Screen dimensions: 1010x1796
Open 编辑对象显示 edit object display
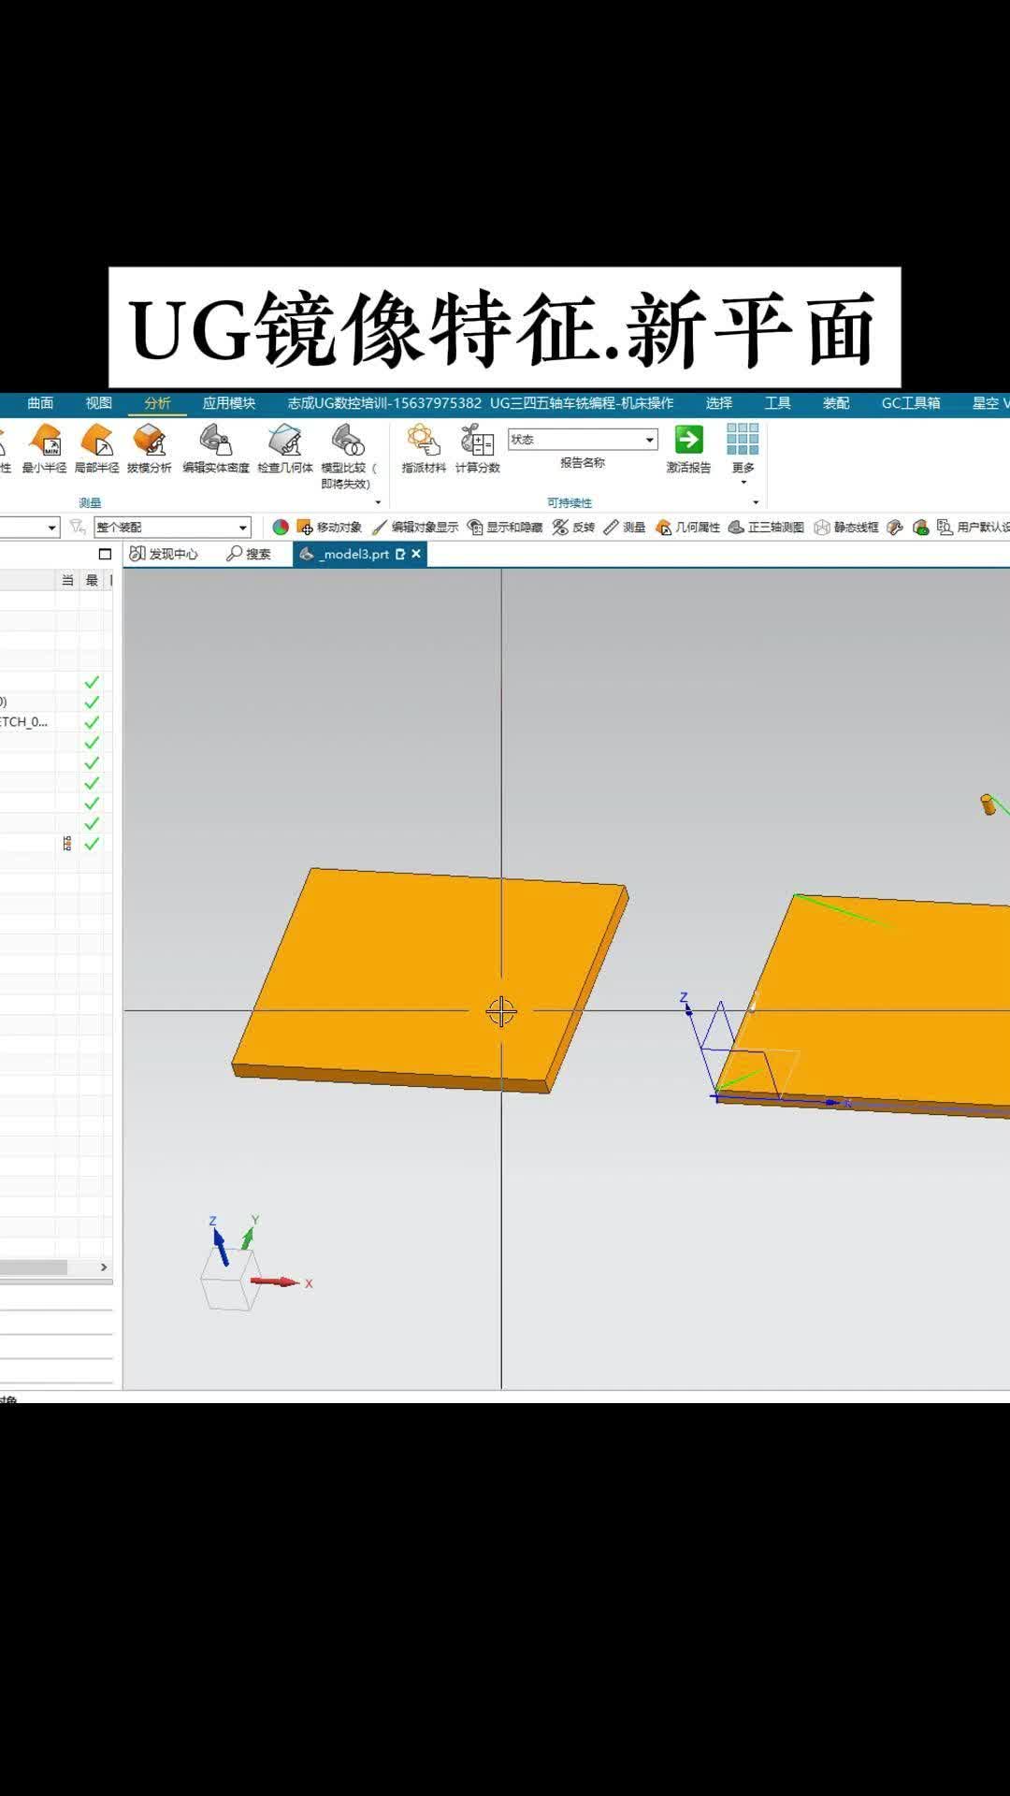[x=415, y=528]
